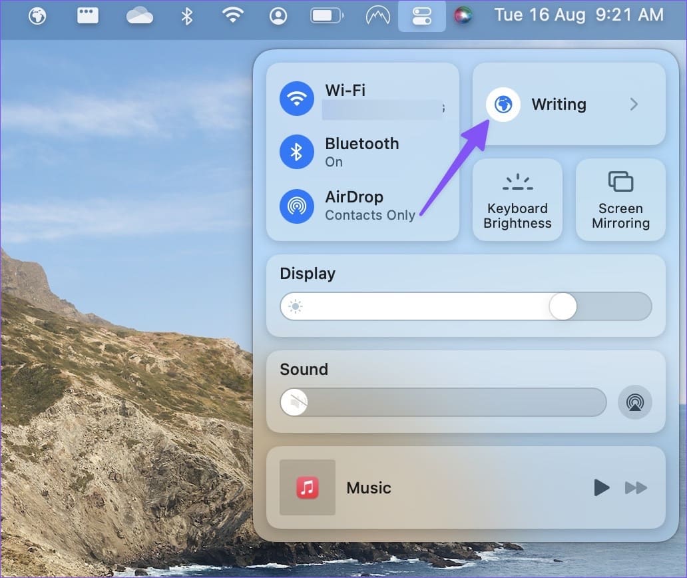
Task: Click the Bluetooth menu bar icon
Action: click(x=187, y=16)
